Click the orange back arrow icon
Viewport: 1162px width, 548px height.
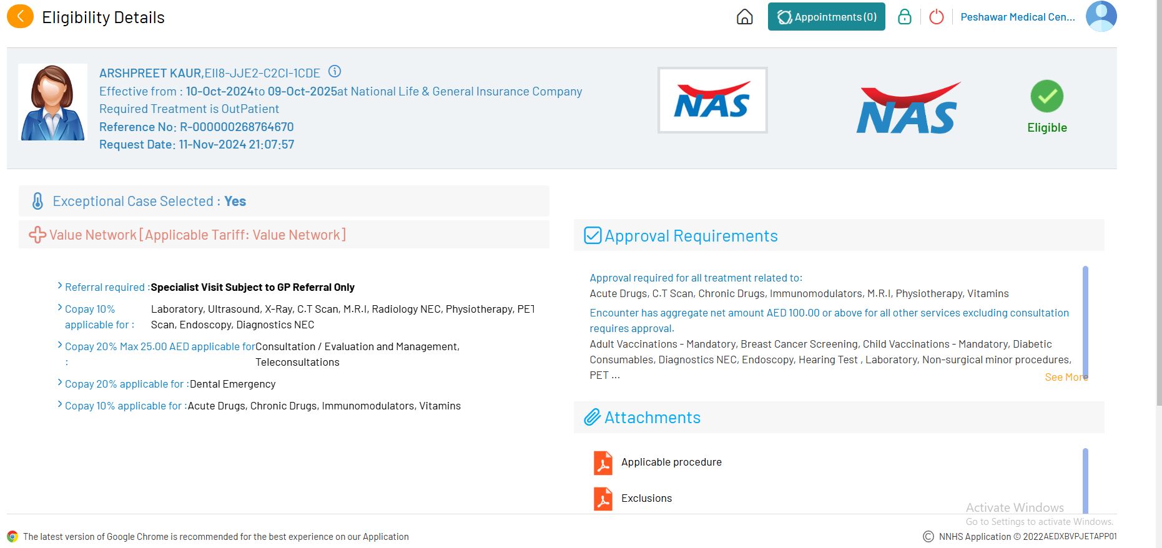coord(20,17)
